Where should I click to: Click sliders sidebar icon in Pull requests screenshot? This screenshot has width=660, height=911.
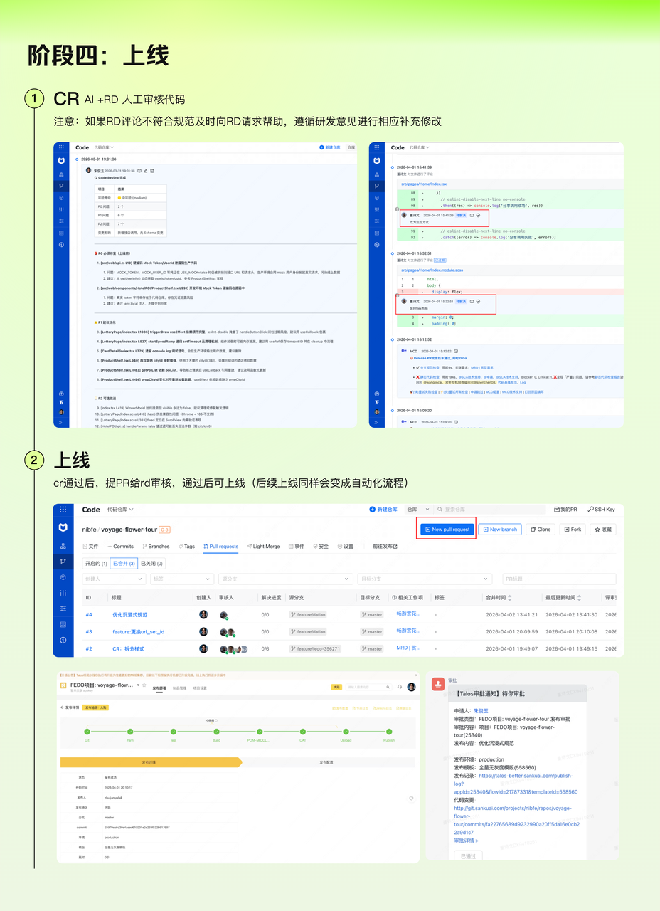point(63,609)
